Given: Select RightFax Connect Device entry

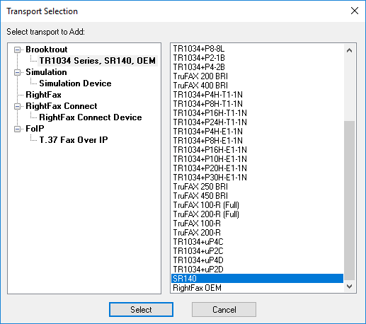Looking at the screenshot, I should coord(91,117).
